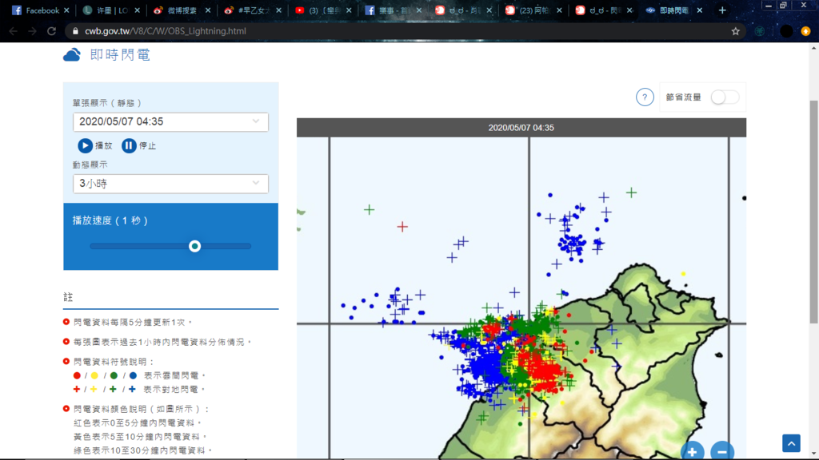Viewport: 819px width, 460px height.
Task: Open the black profile avatar icon
Action: click(x=786, y=31)
